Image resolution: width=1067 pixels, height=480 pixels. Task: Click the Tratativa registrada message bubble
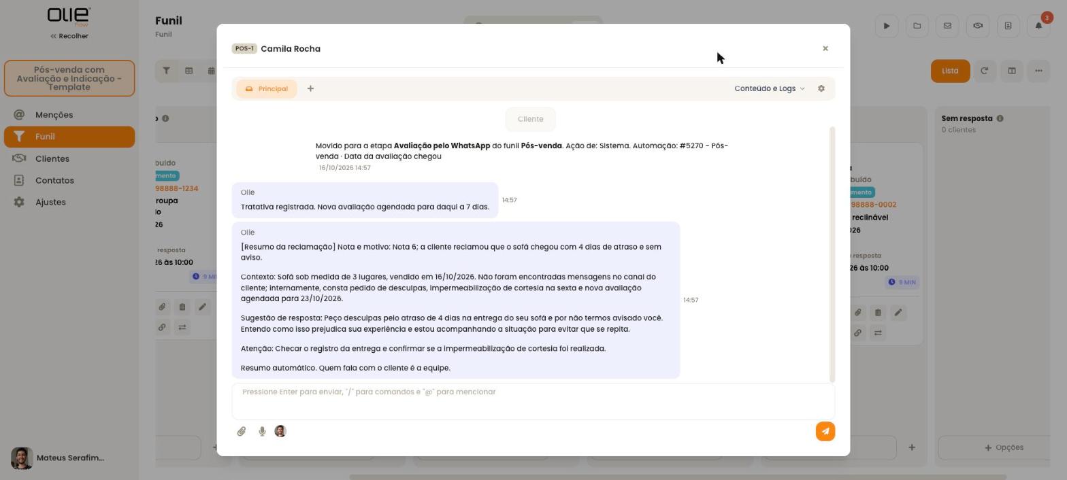point(365,200)
